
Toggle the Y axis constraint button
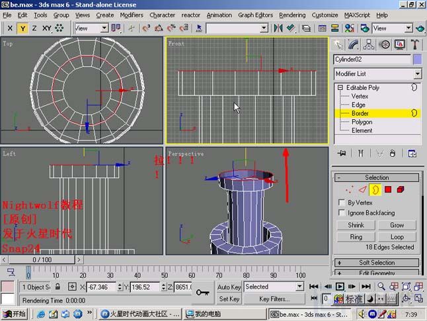(x=22, y=28)
